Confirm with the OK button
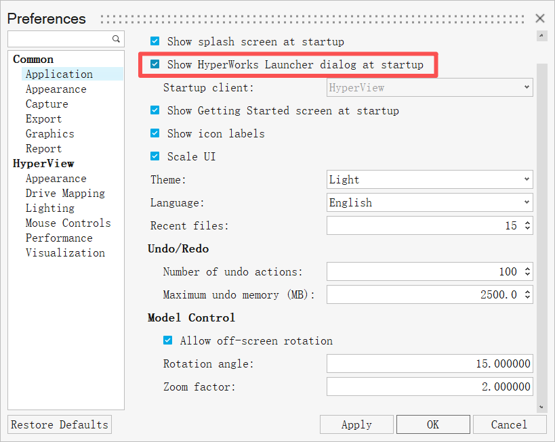This screenshot has height=442, width=555. click(432, 424)
